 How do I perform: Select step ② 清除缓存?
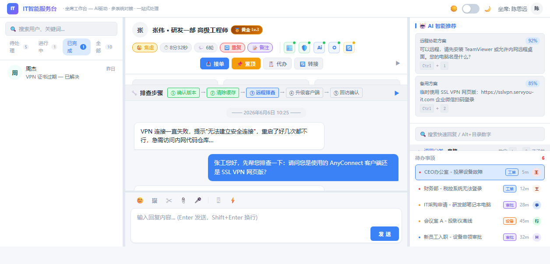pyautogui.click(x=223, y=93)
